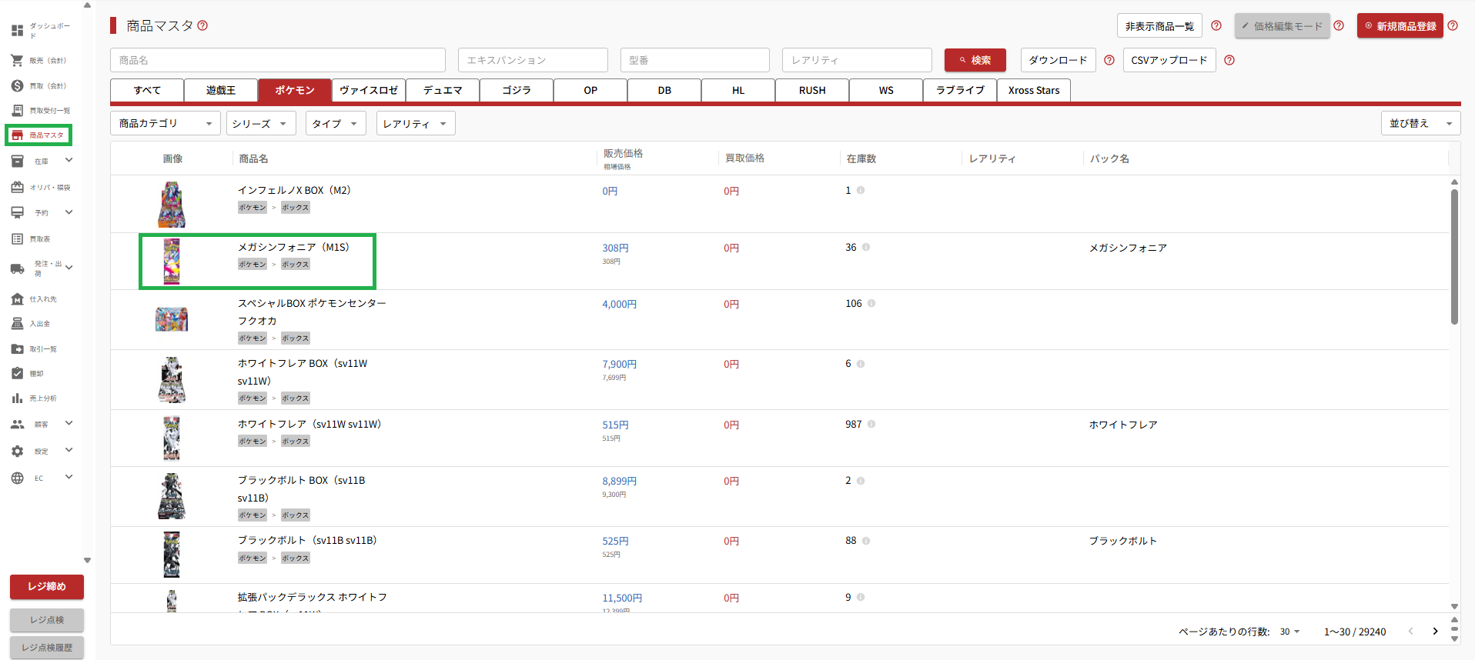Switch to the Xross Stars tab
The image size is (1475, 660).
pyautogui.click(x=1034, y=90)
